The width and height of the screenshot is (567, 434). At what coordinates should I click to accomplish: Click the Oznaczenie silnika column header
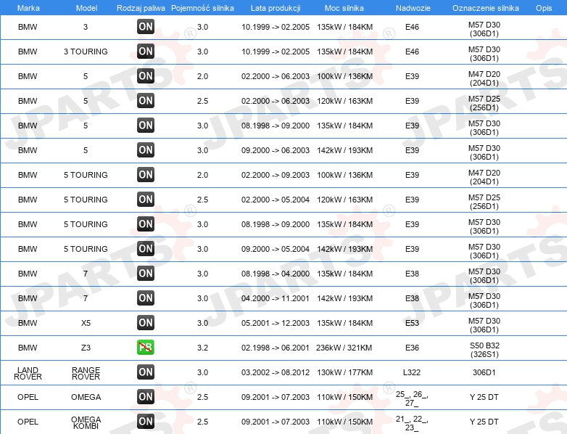485,8
